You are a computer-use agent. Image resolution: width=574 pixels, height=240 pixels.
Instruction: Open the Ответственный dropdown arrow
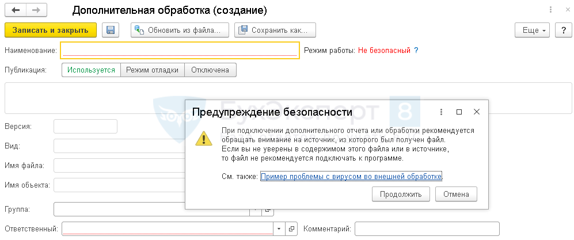[279, 229]
